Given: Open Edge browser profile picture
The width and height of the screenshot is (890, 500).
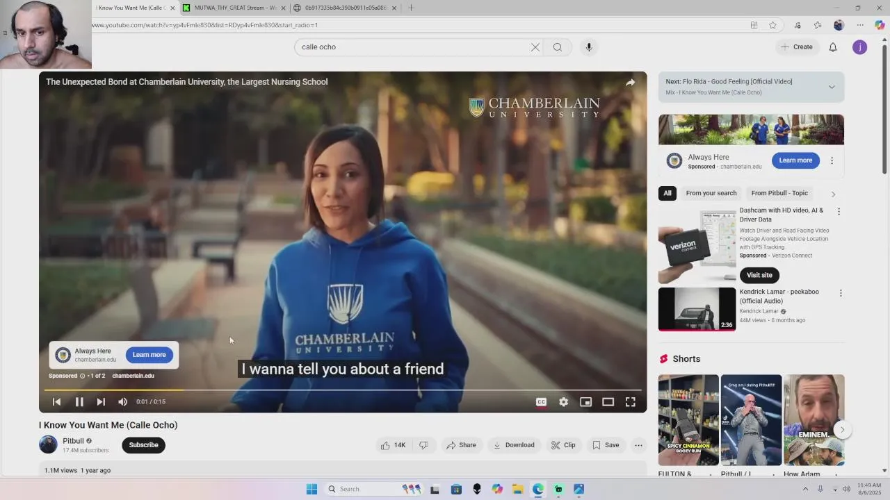Looking at the screenshot, I should coord(839,25).
